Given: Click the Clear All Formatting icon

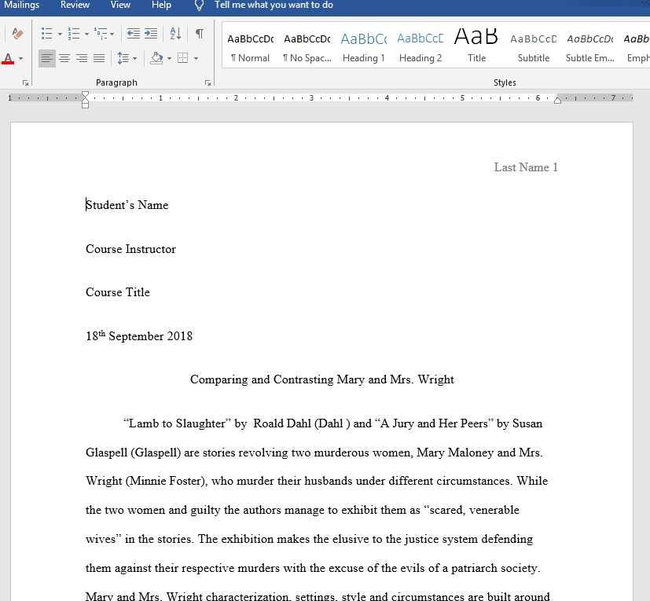Looking at the screenshot, I should (17, 34).
